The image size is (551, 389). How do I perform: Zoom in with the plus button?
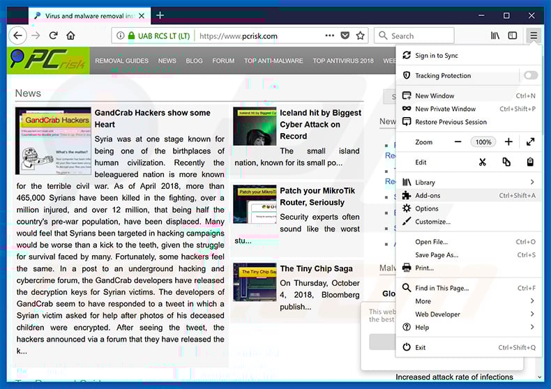click(x=508, y=142)
